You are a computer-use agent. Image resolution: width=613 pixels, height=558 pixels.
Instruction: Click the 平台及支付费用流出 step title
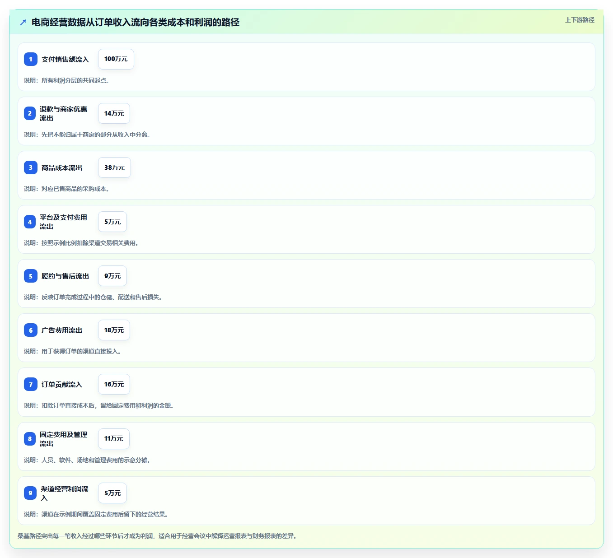coord(63,222)
